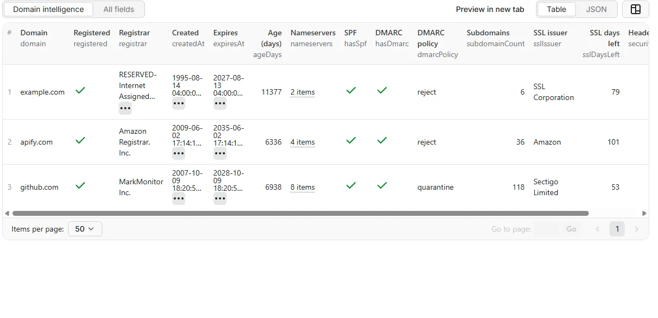Click the Go button
Screen dimensions: 658x318
[x=571, y=229]
